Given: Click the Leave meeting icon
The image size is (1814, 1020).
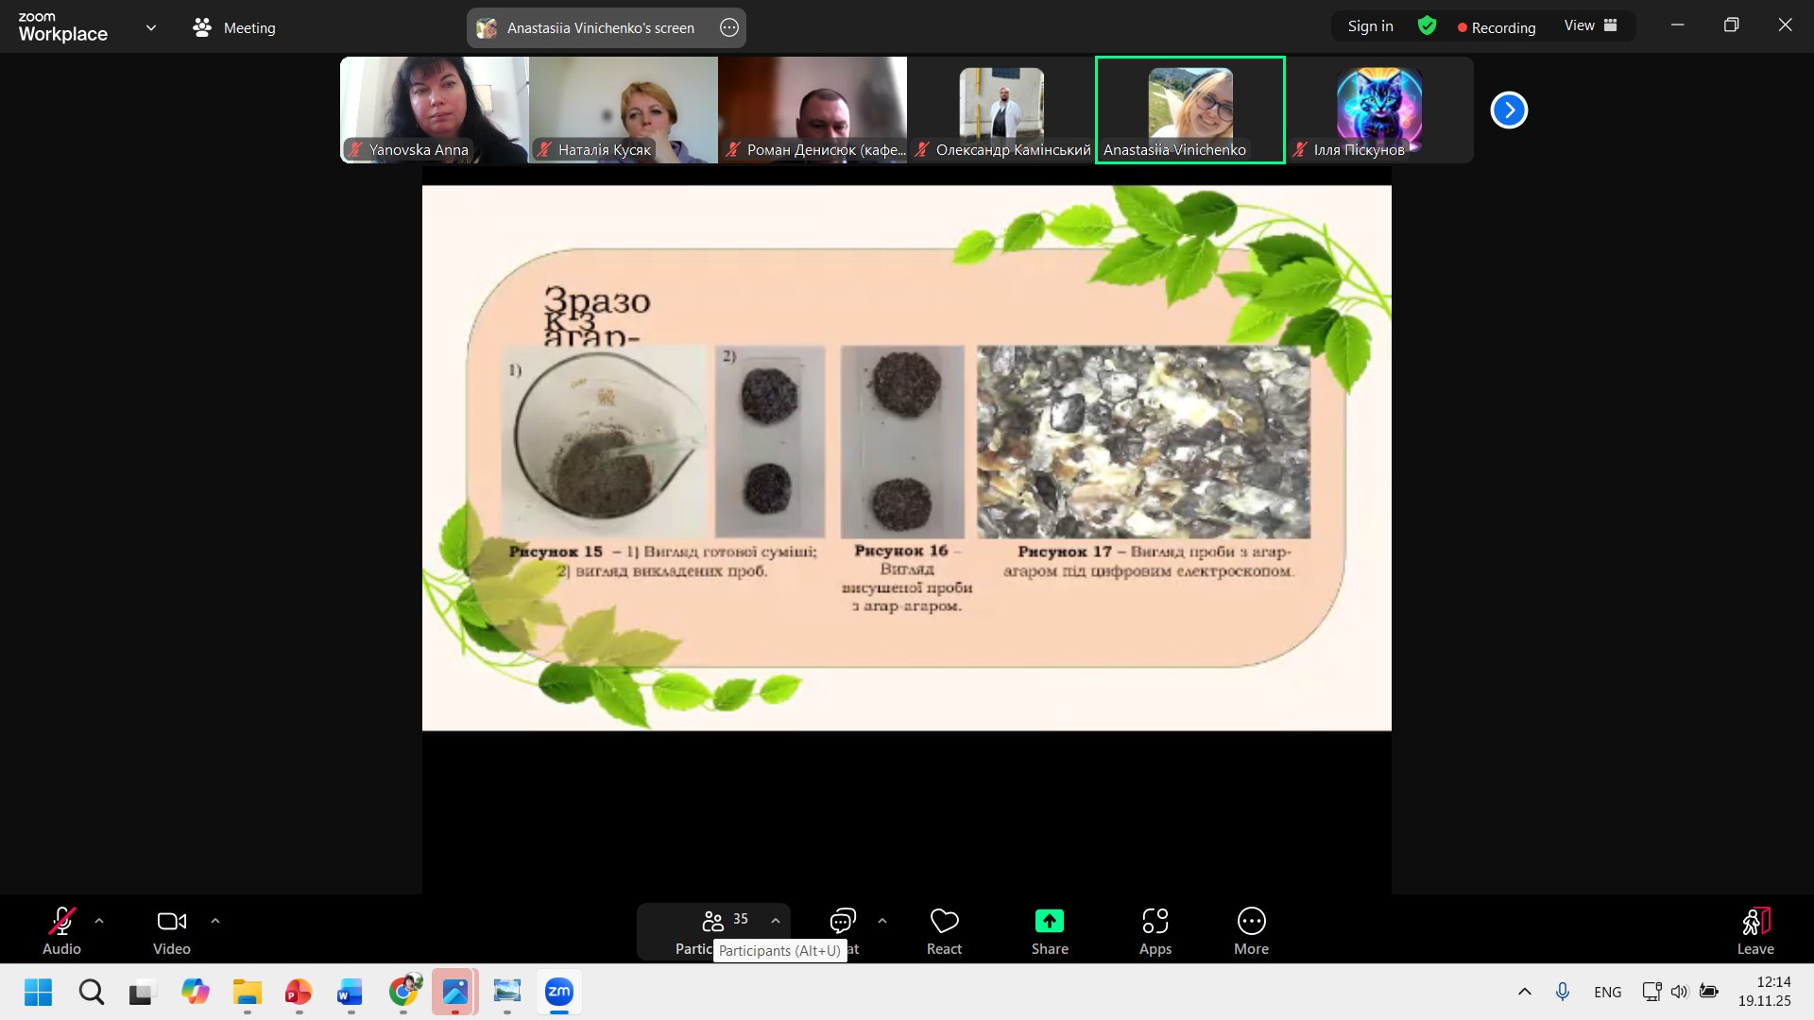Looking at the screenshot, I should 1754,922.
